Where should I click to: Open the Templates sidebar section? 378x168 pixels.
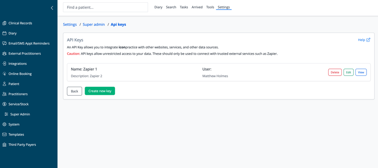(16, 134)
